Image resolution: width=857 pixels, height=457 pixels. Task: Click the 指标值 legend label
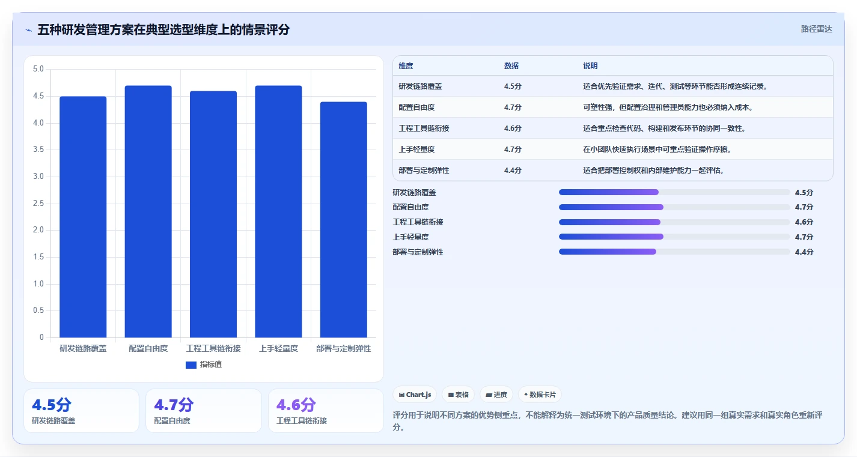pyautogui.click(x=210, y=365)
